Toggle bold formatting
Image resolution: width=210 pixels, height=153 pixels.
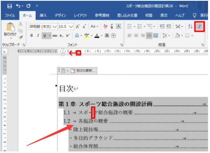pos(32,36)
